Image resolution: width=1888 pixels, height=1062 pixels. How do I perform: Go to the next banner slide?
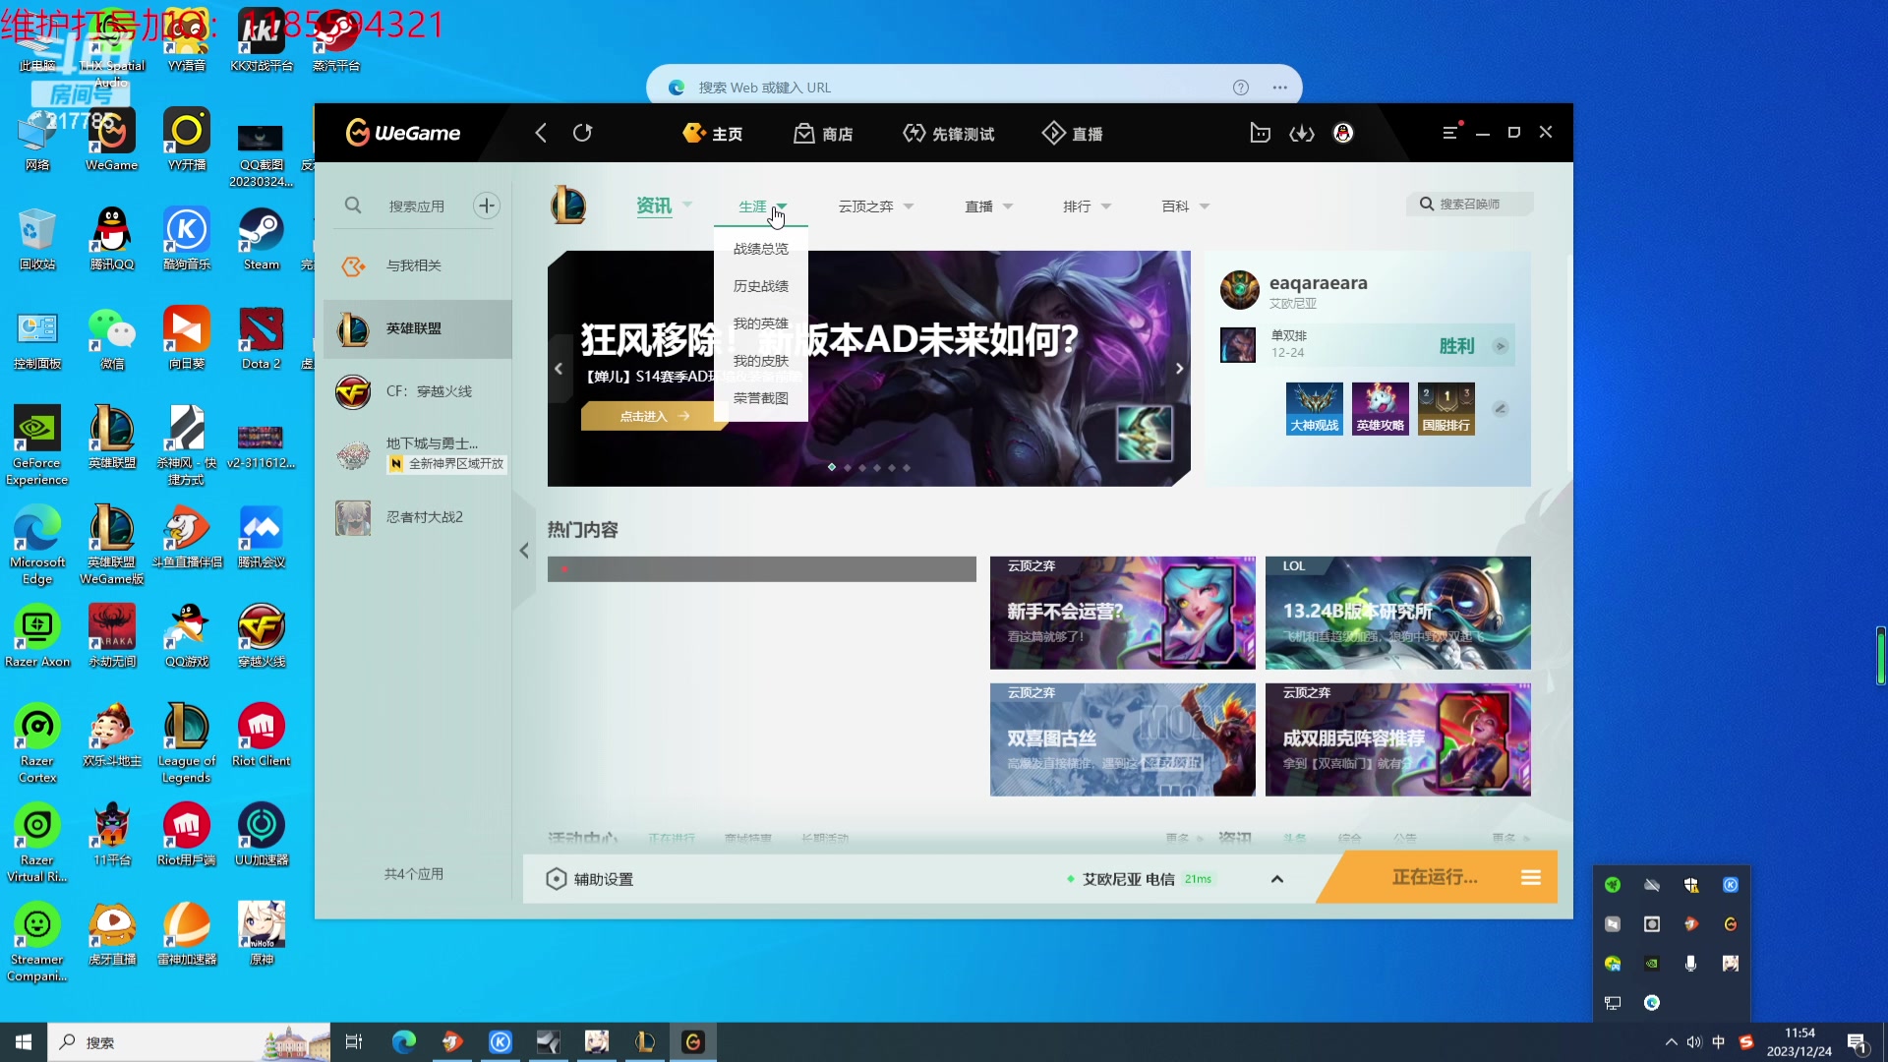pyautogui.click(x=1179, y=369)
